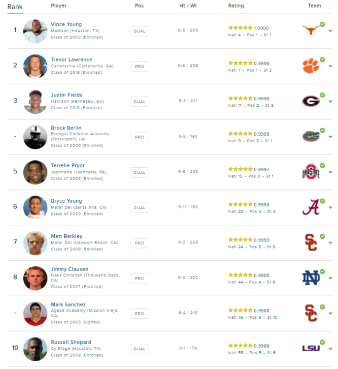Click the Florida Gators team logo

click(x=310, y=136)
